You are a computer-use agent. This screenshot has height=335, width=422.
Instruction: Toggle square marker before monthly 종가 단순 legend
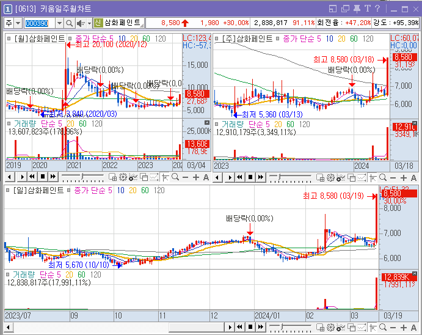pos(70,39)
